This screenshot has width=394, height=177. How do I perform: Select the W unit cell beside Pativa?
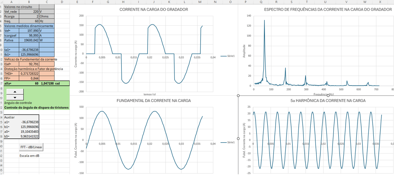(47, 40)
